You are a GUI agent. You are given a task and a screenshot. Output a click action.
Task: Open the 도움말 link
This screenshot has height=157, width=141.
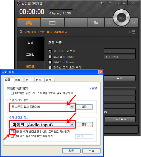click(x=93, y=88)
